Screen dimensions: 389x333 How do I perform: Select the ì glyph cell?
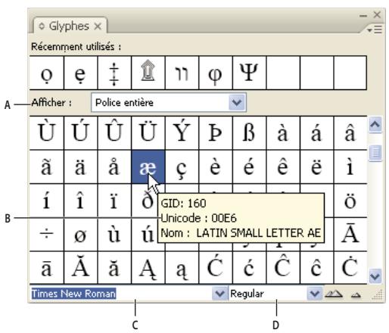350,166
